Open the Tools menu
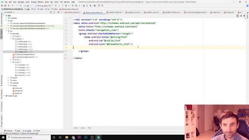Viewport: 249px width, 140px height. [56, 2]
